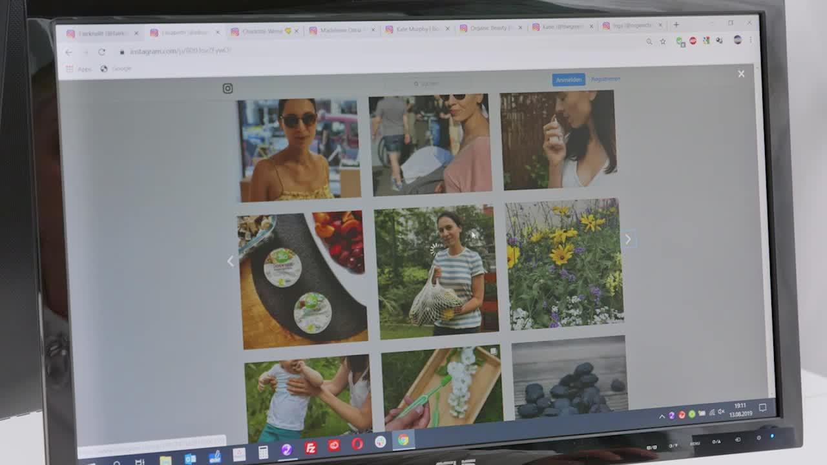Click the Chrome icon in the taskbar
This screenshot has height=465, width=827.
[403, 440]
